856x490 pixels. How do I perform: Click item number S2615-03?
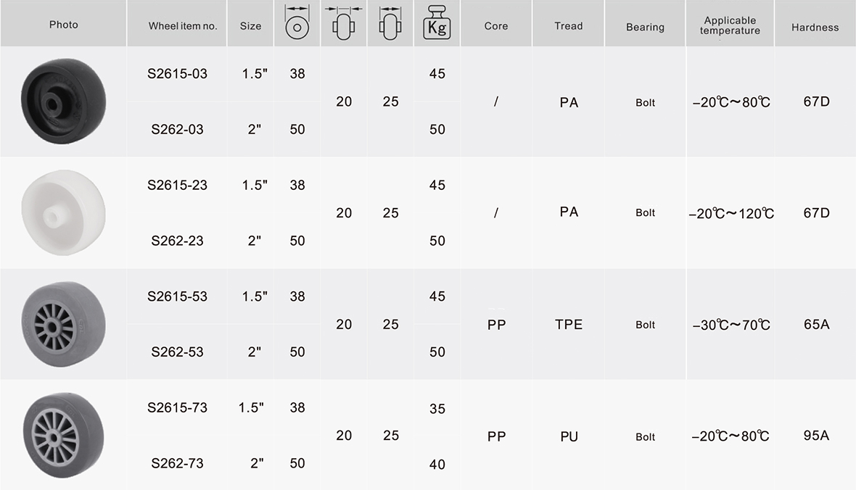point(178,74)
